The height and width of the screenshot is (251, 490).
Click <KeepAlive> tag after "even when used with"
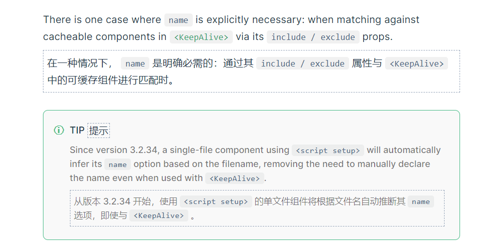click(234, 178)
